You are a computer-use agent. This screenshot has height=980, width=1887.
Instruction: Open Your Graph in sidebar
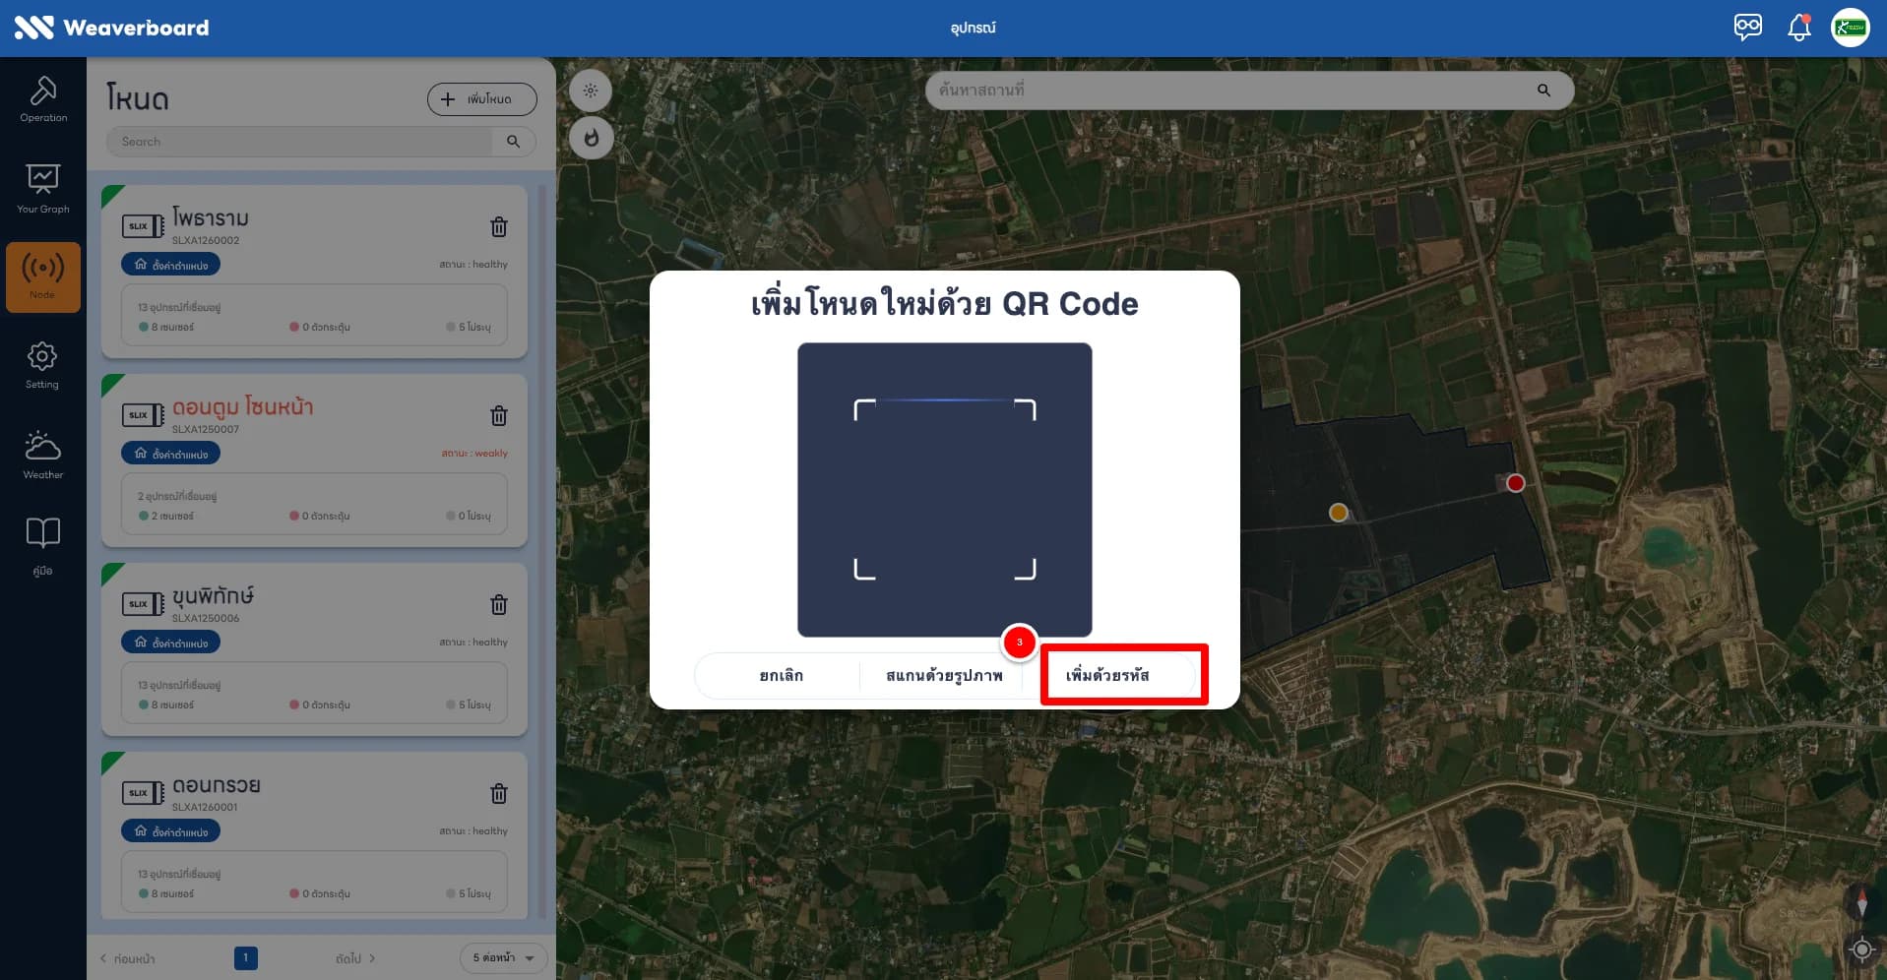pyautogui.click(x=43, y=189)
